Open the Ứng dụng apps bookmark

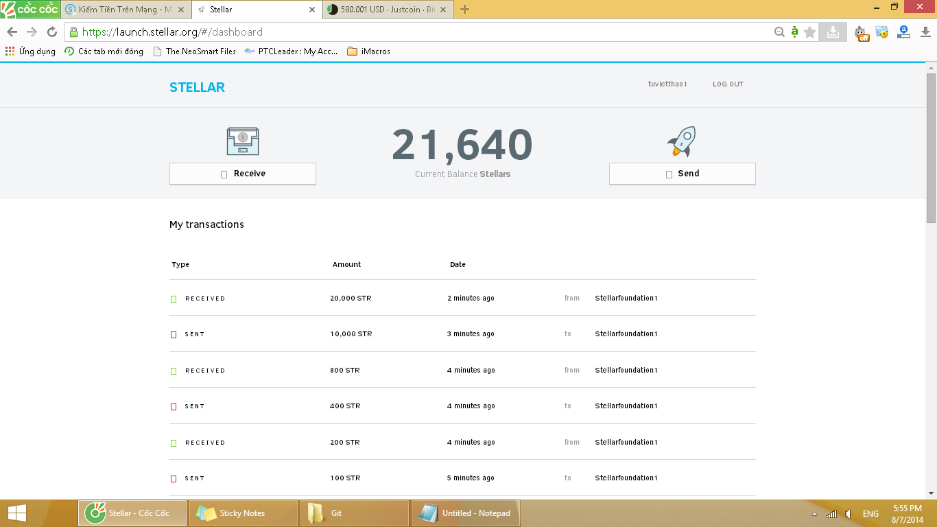(x=30, y=51)
